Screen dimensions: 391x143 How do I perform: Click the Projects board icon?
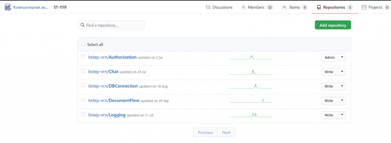click(x=364, y=7)
